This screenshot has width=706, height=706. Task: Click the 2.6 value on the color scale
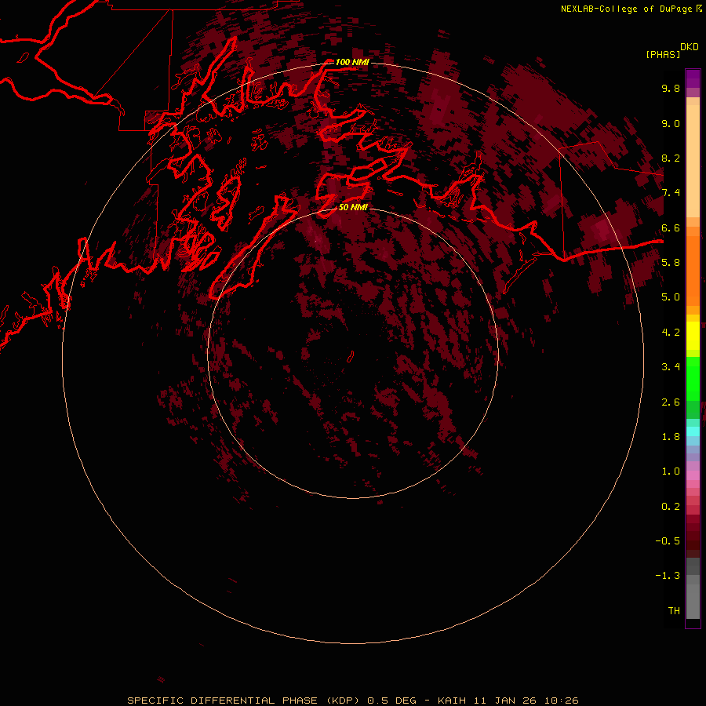coord(671,402)
